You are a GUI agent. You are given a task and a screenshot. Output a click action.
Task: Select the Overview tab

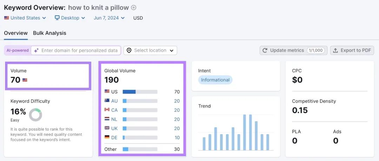coord(16,33)
